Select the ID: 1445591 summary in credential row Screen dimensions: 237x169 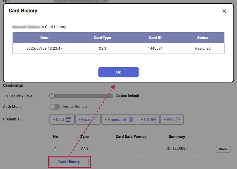pyautogui.click(x=177, y=149)
